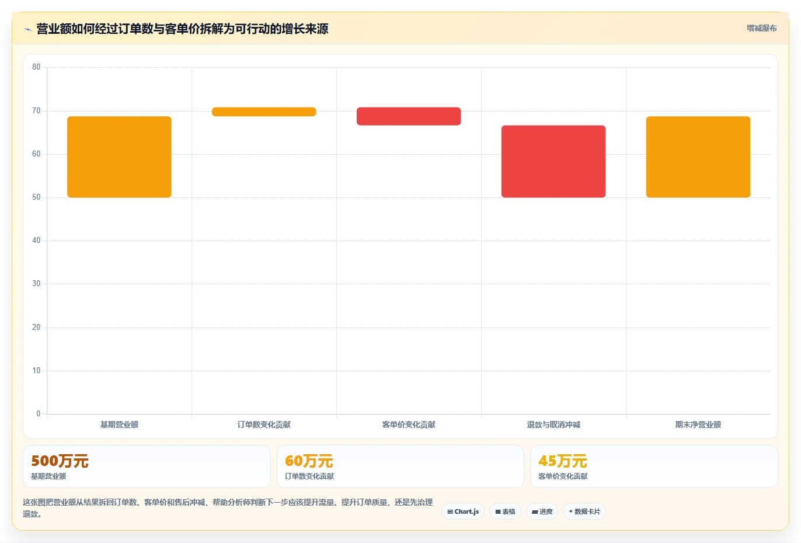Click the y-axis value 80

point(36,67)
